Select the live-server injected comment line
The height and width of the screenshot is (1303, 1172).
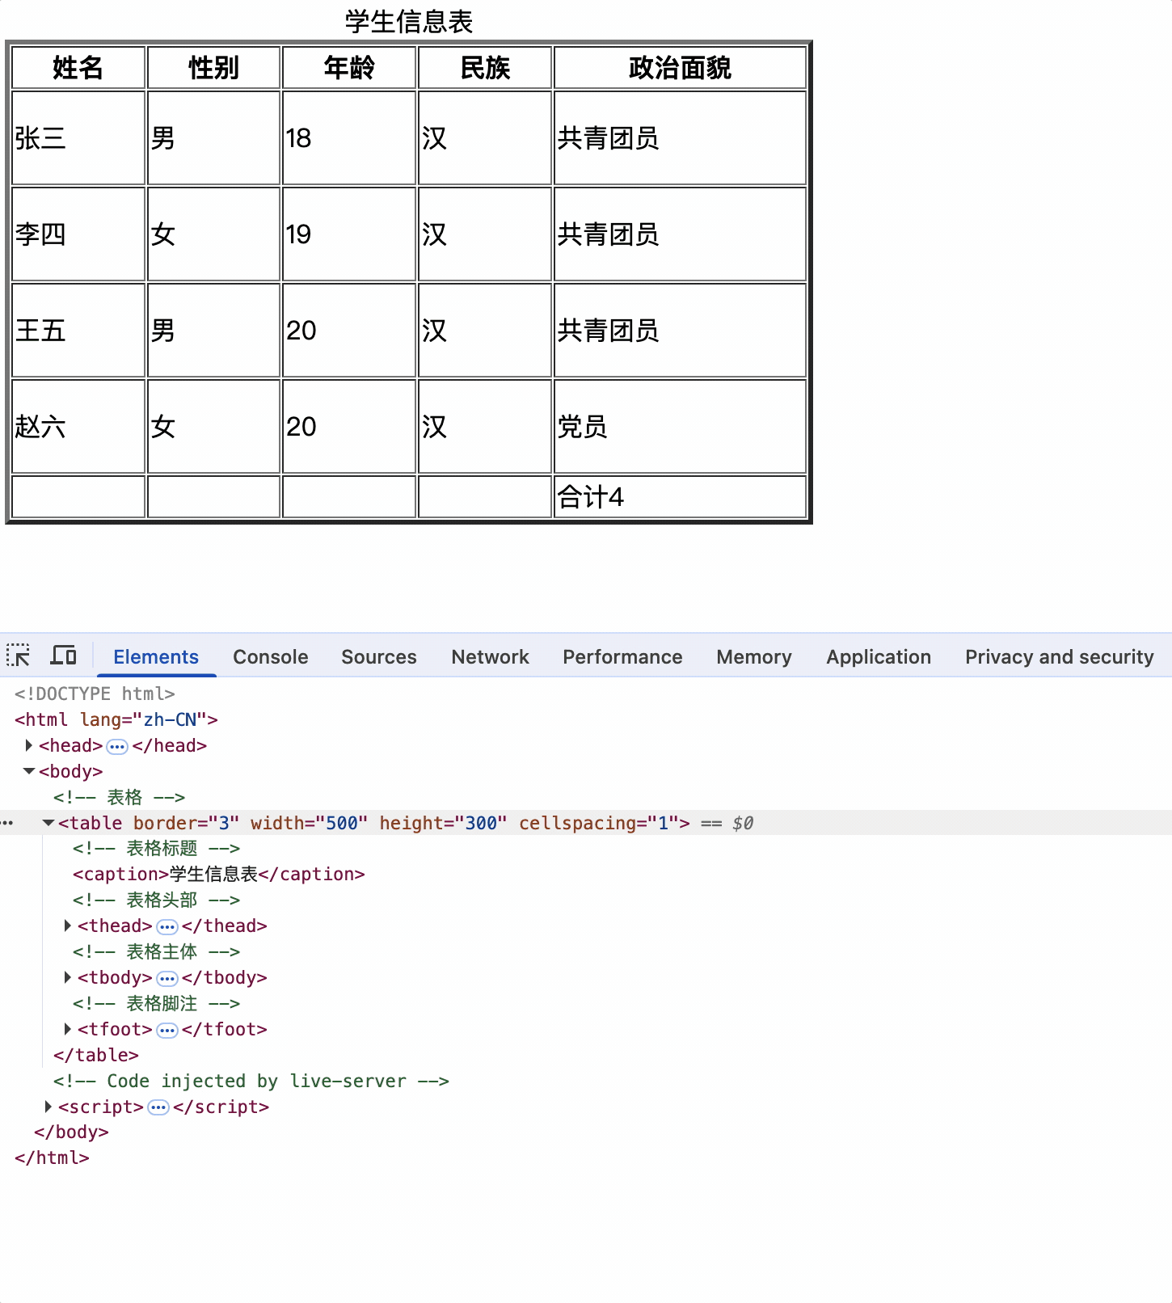point(251,1082)
